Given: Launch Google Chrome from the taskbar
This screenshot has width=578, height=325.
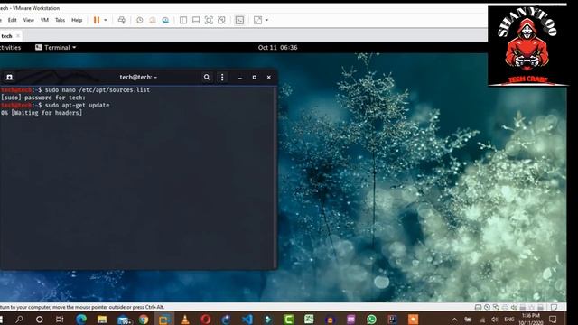Looking at the screenshot, I should 144,319.
